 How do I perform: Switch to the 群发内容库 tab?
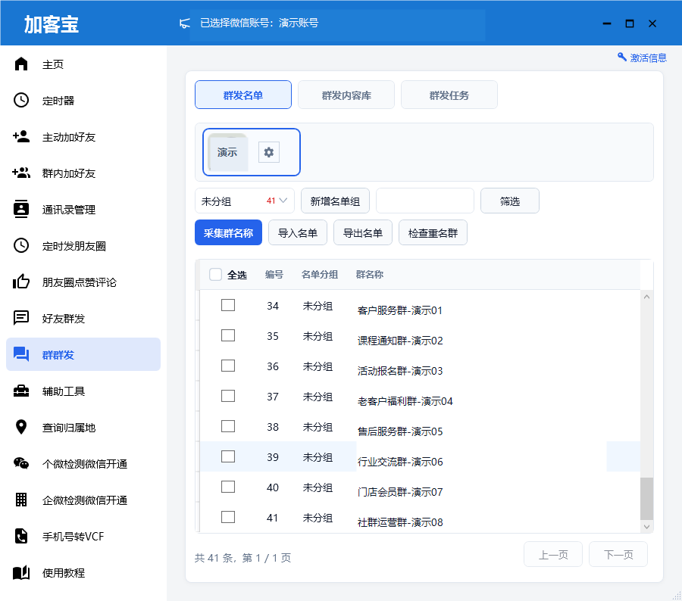tap(346, 95)
